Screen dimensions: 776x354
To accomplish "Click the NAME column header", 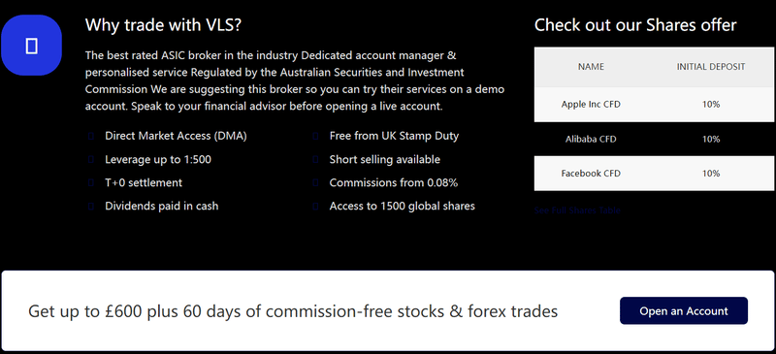I will [x=591, y=67].
